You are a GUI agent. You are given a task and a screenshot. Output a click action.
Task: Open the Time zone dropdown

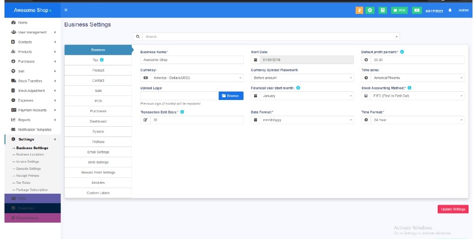pyautogui.click(x=413, y=78)
